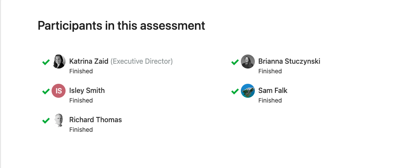
Task: Click Richard Thomas's profile photo
Action: 59,120
